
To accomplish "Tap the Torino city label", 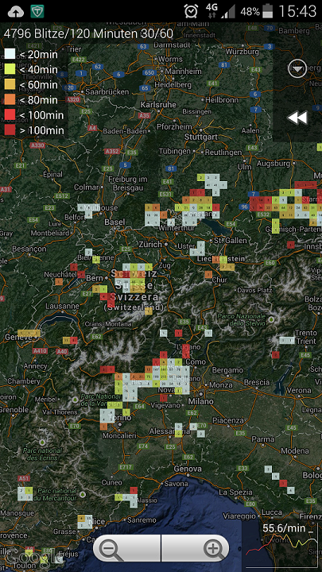I will pos(119,418).
